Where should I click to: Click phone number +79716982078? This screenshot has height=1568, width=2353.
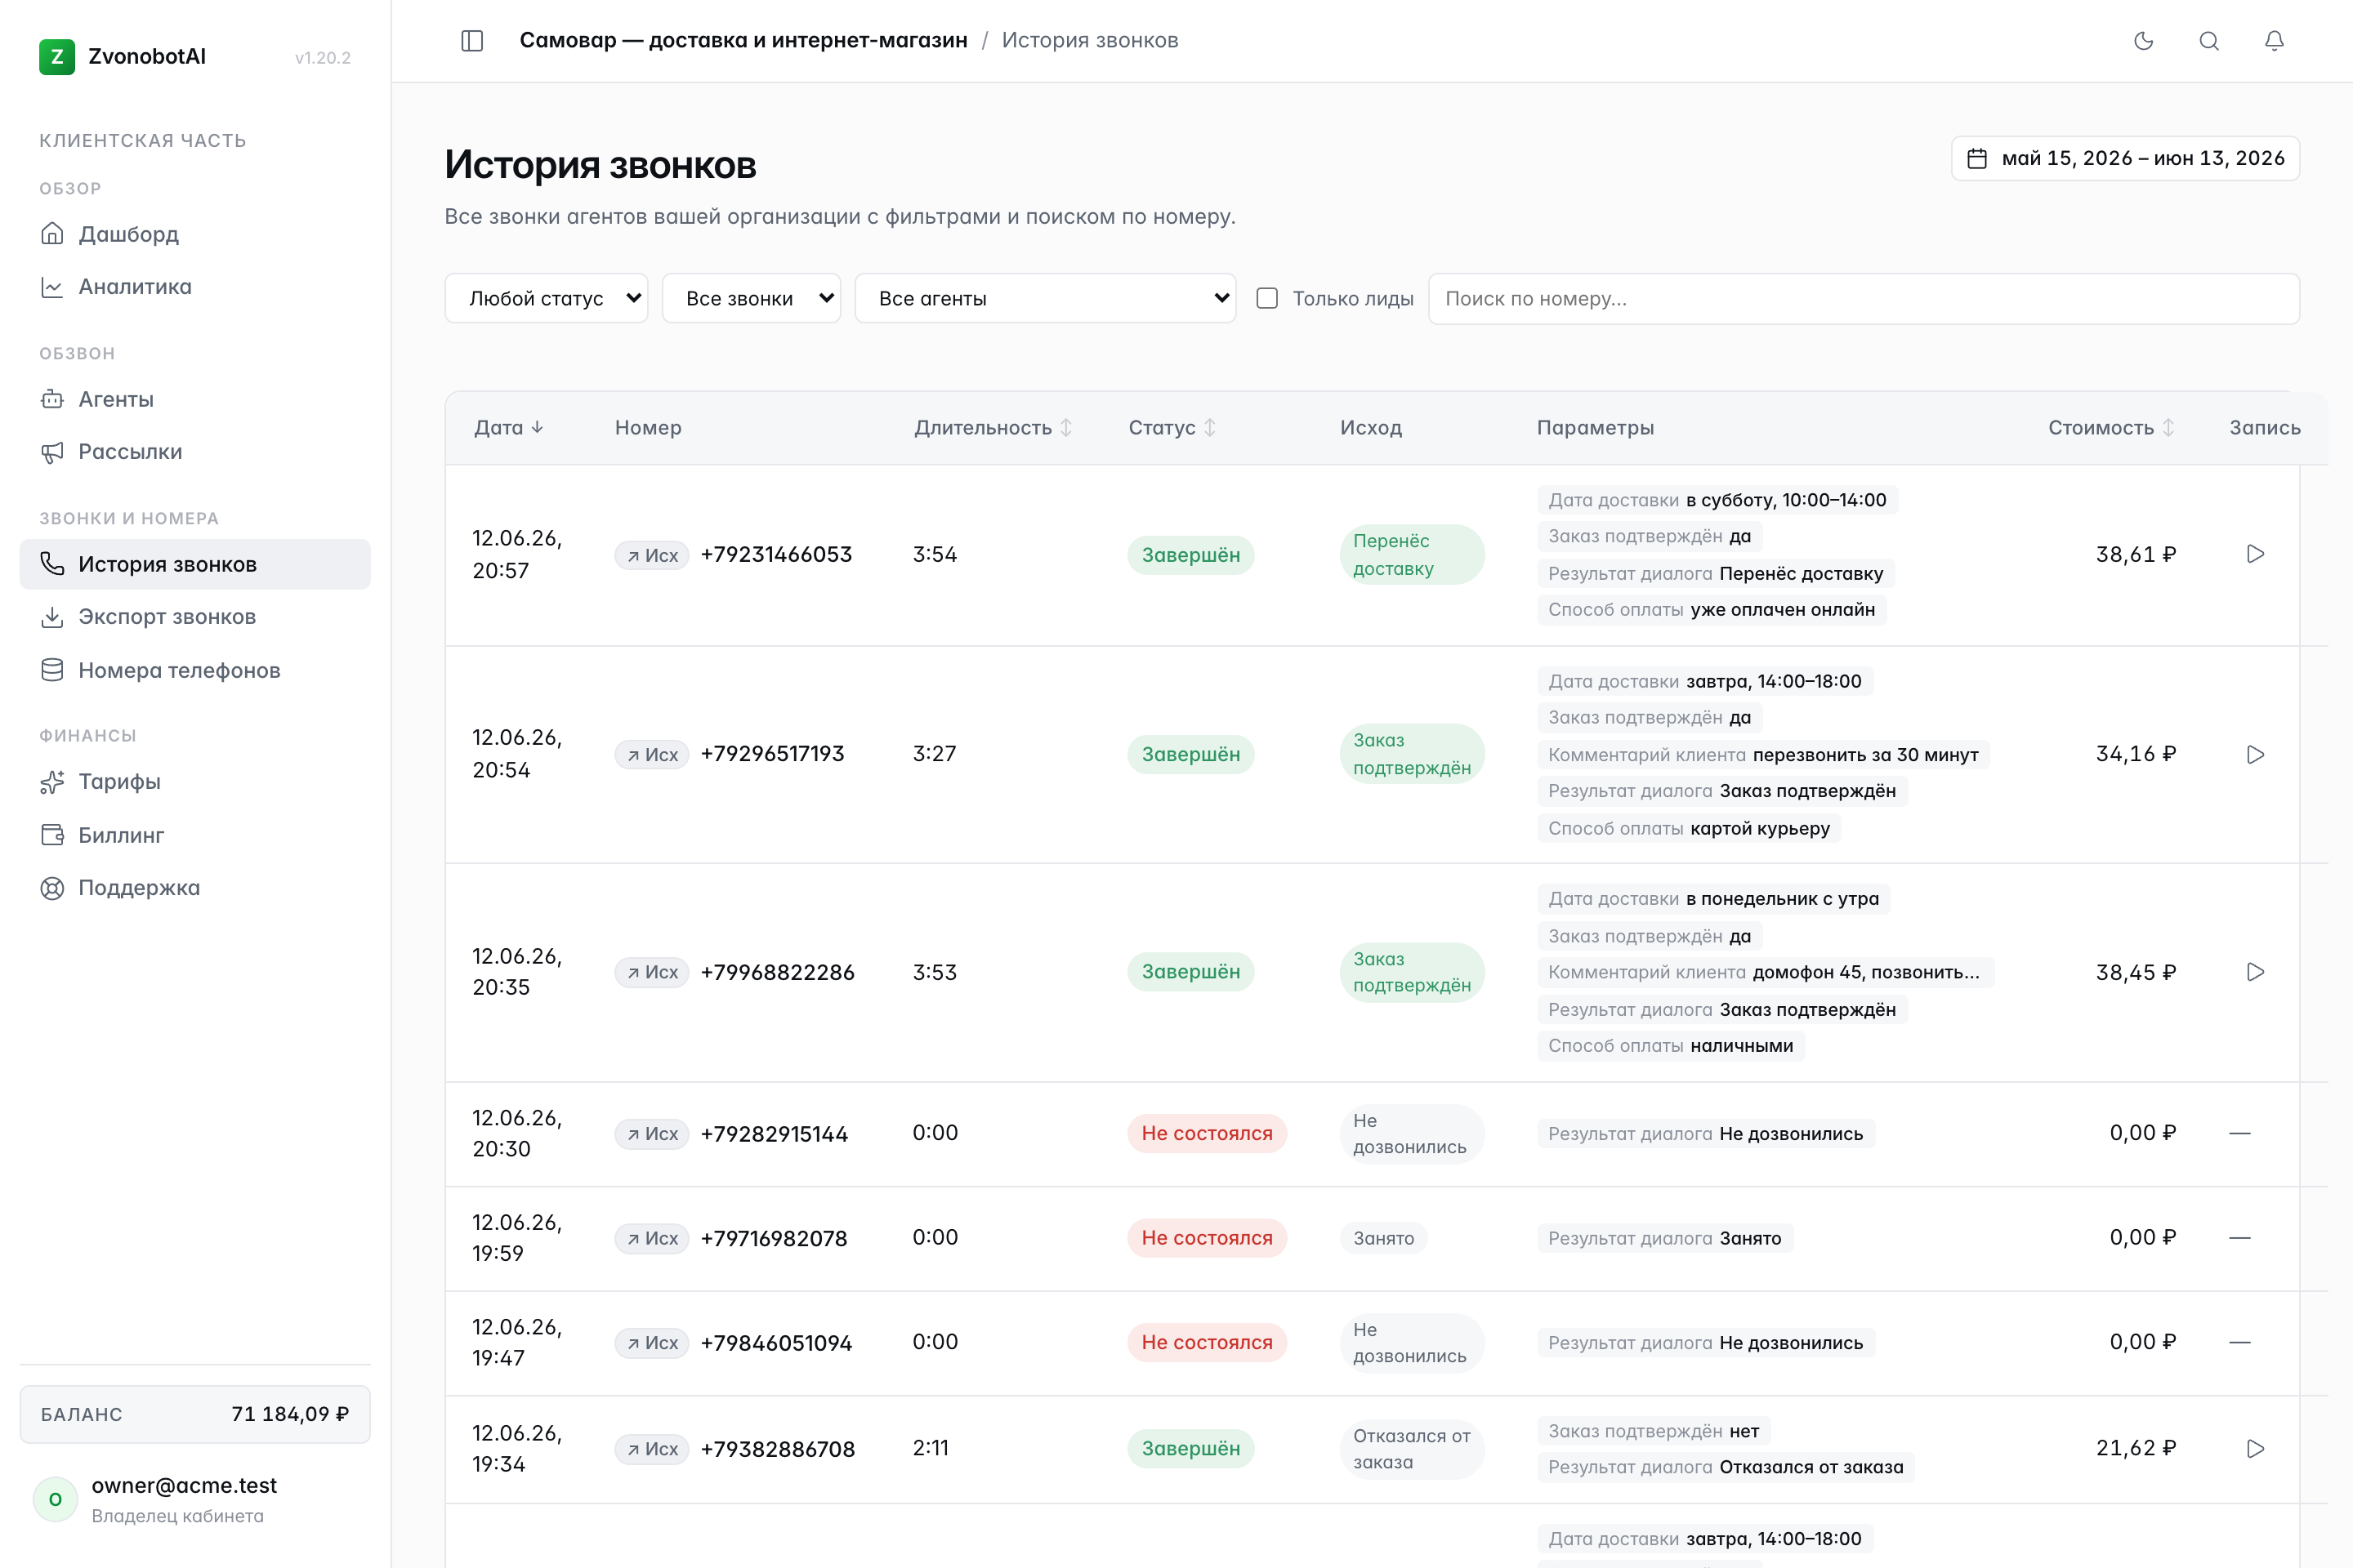pyautogui.click(x=775, y=1238)
